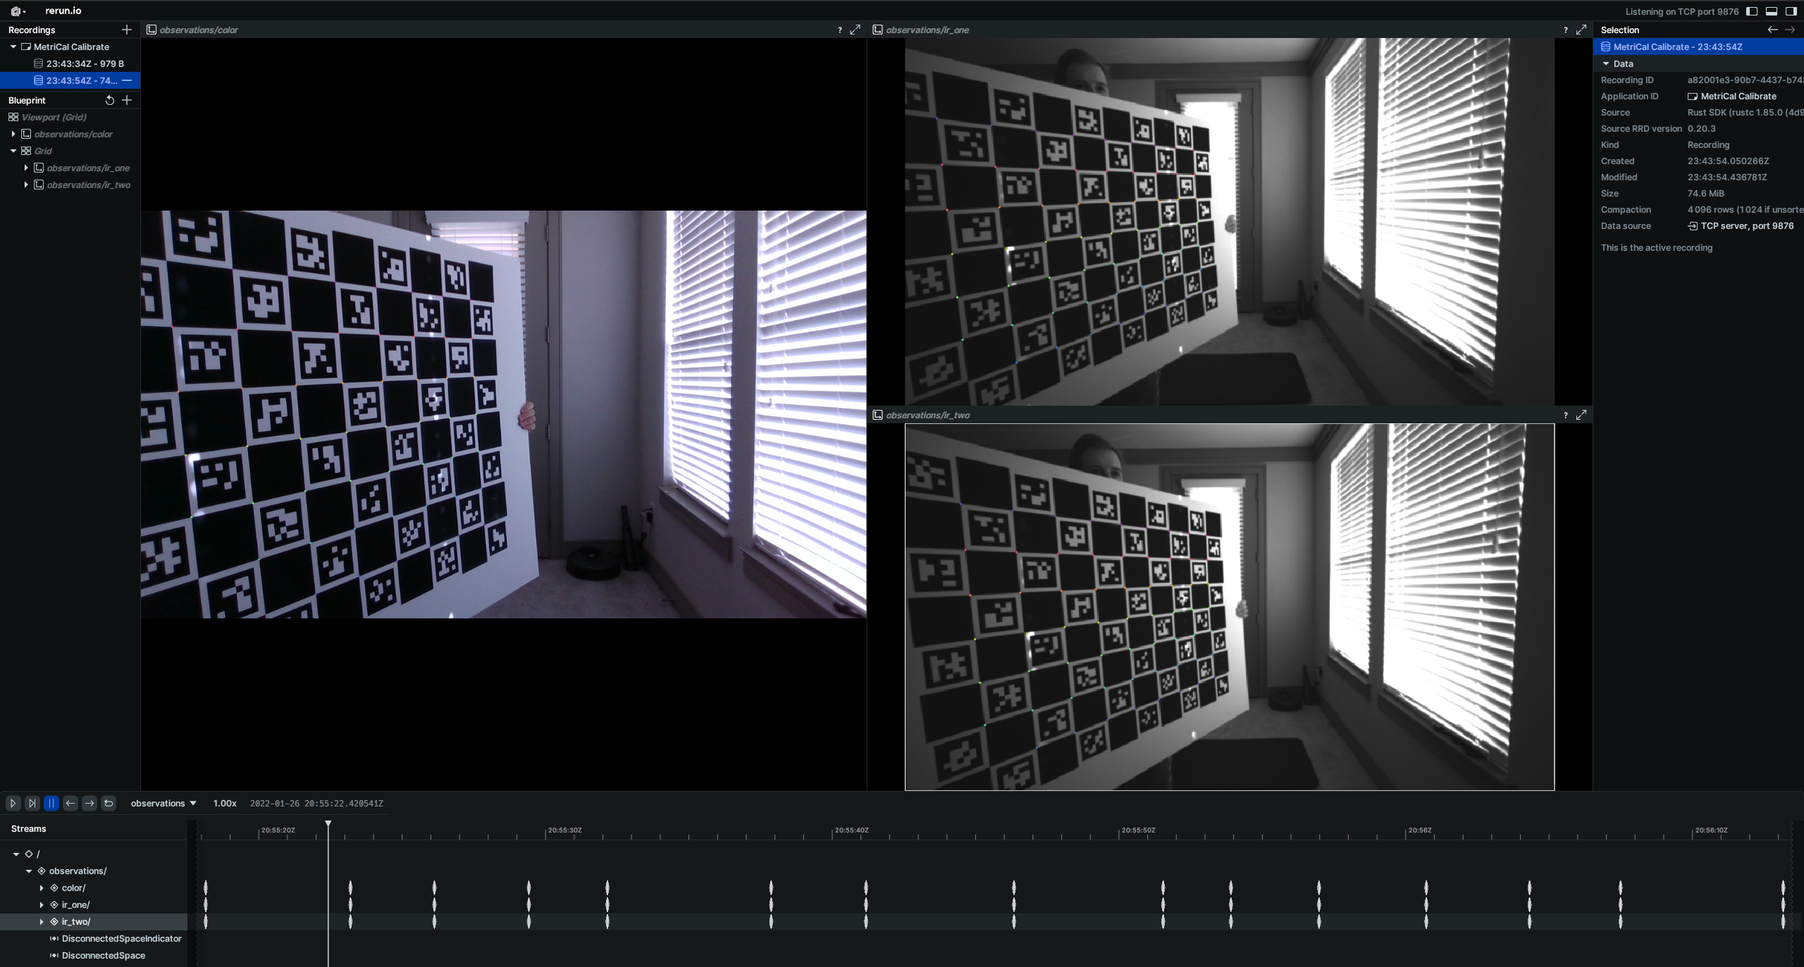Add a new view to the Blueprint
1804x967 pixels.
coord(127,100)
